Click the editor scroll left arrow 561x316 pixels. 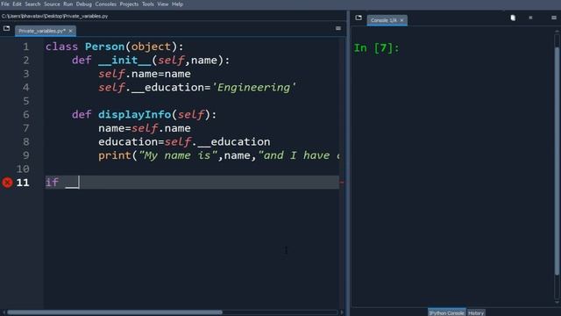point(4,312)
